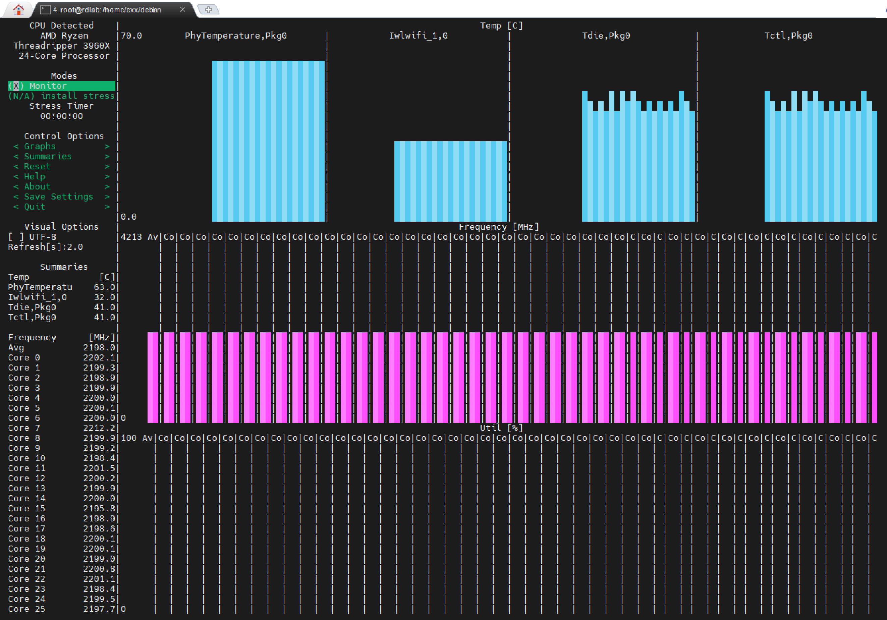
Task: Toggle the UTF-8 checkbox
Action: [x=16, y=237]
